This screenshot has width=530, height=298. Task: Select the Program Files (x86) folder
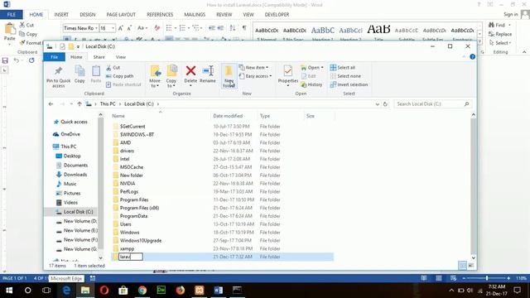click(139, 208)
